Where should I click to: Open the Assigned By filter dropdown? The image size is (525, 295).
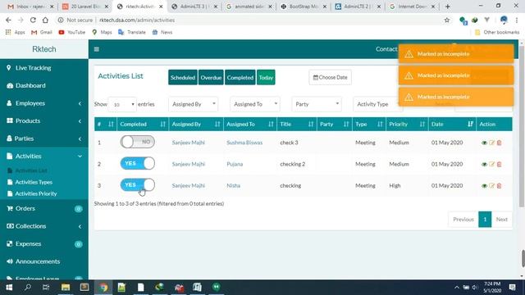(x=194, y=104)
